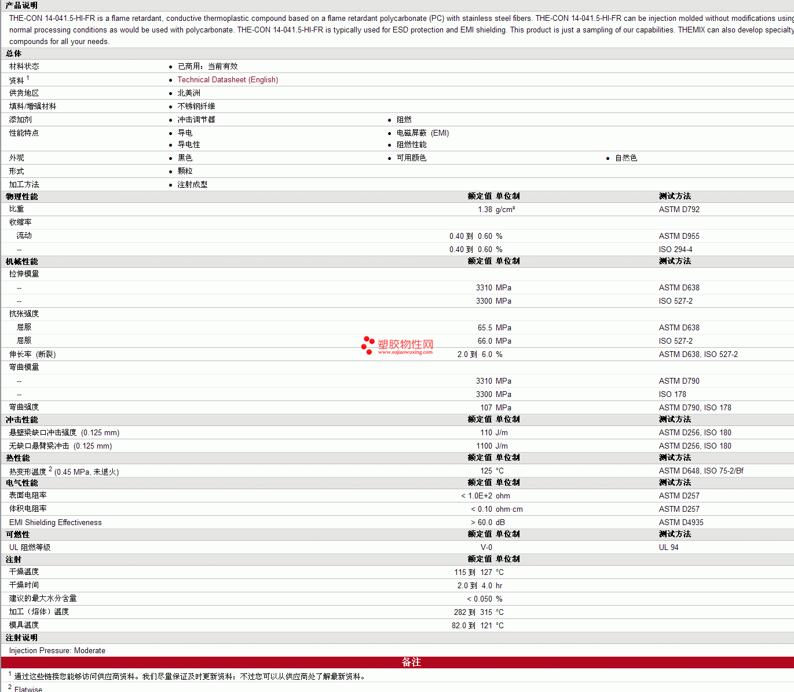Screen dimensions: 794x692
Task: Click the '不锈钢纤维' filler entry
Action: 196,107
